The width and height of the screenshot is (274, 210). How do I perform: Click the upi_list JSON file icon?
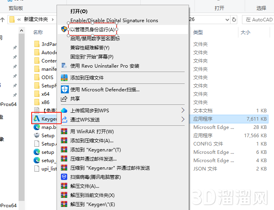click(37, 168)
